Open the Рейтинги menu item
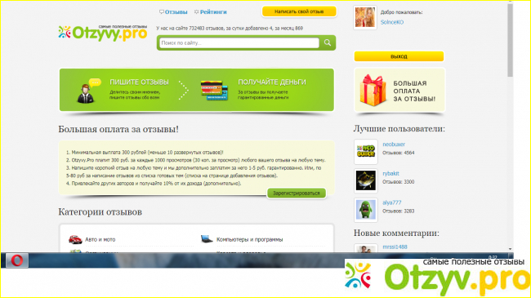The height and width of the screenshot is (298, 531). [x=210, y=12]
